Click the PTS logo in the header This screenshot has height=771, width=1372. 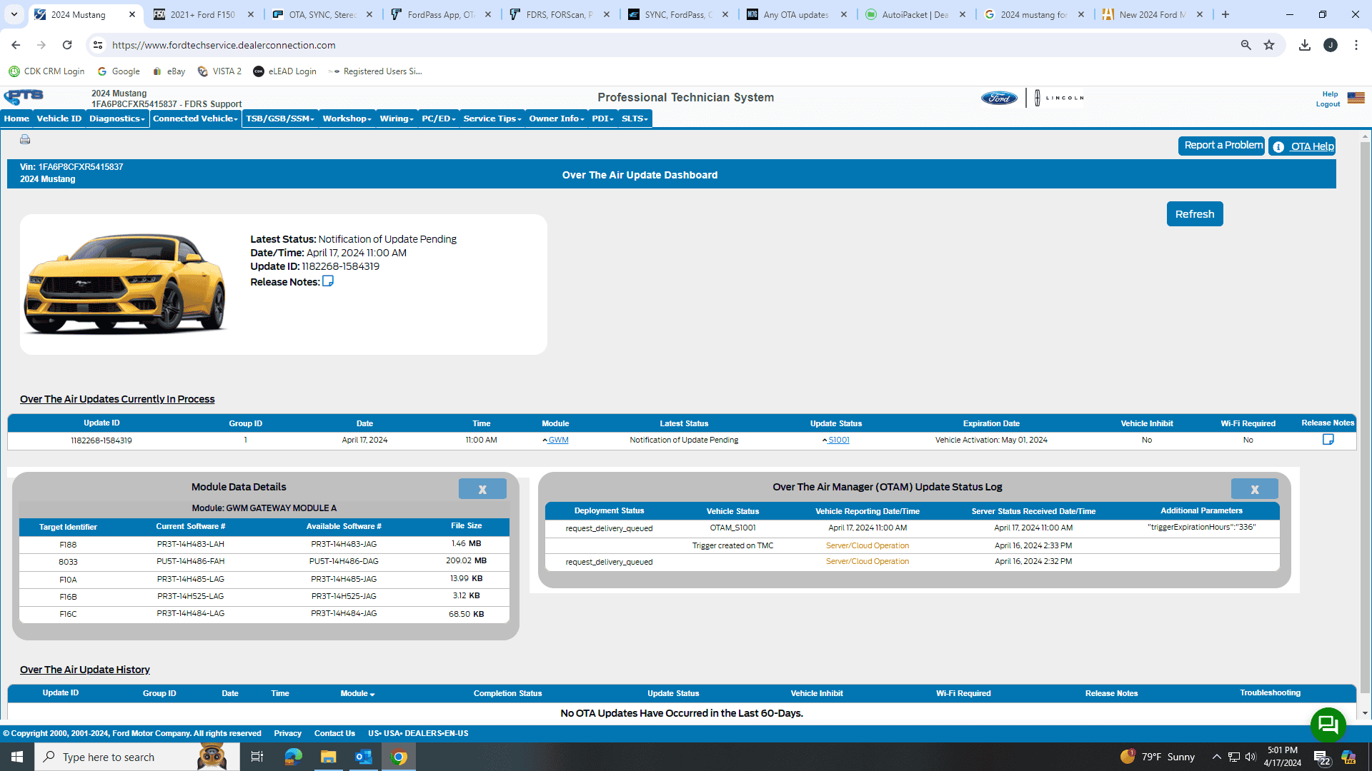pos(24,96)
